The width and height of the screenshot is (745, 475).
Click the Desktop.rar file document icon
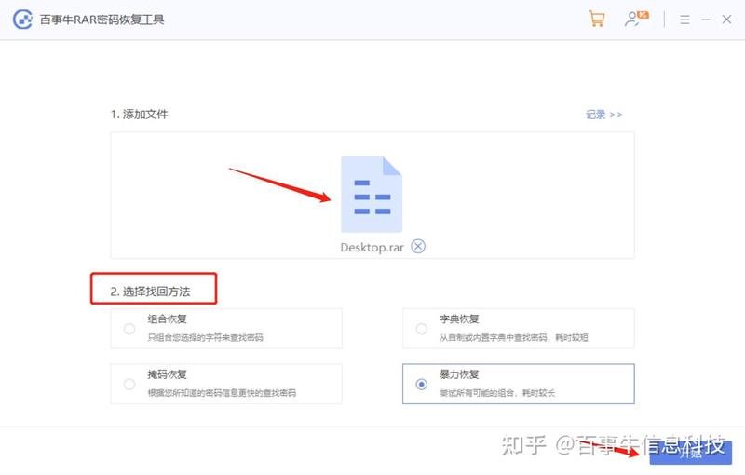click(372, 195)
